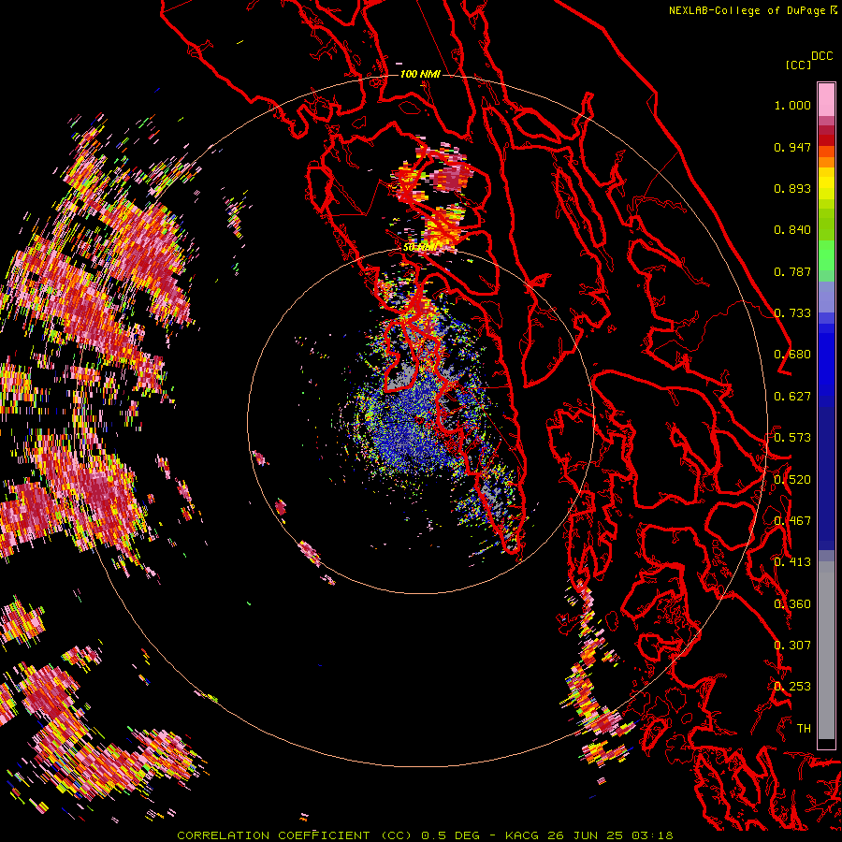This screenshot has width=842, height=842.
Task: Pick the bright green color bar segment
Action: 826,255
